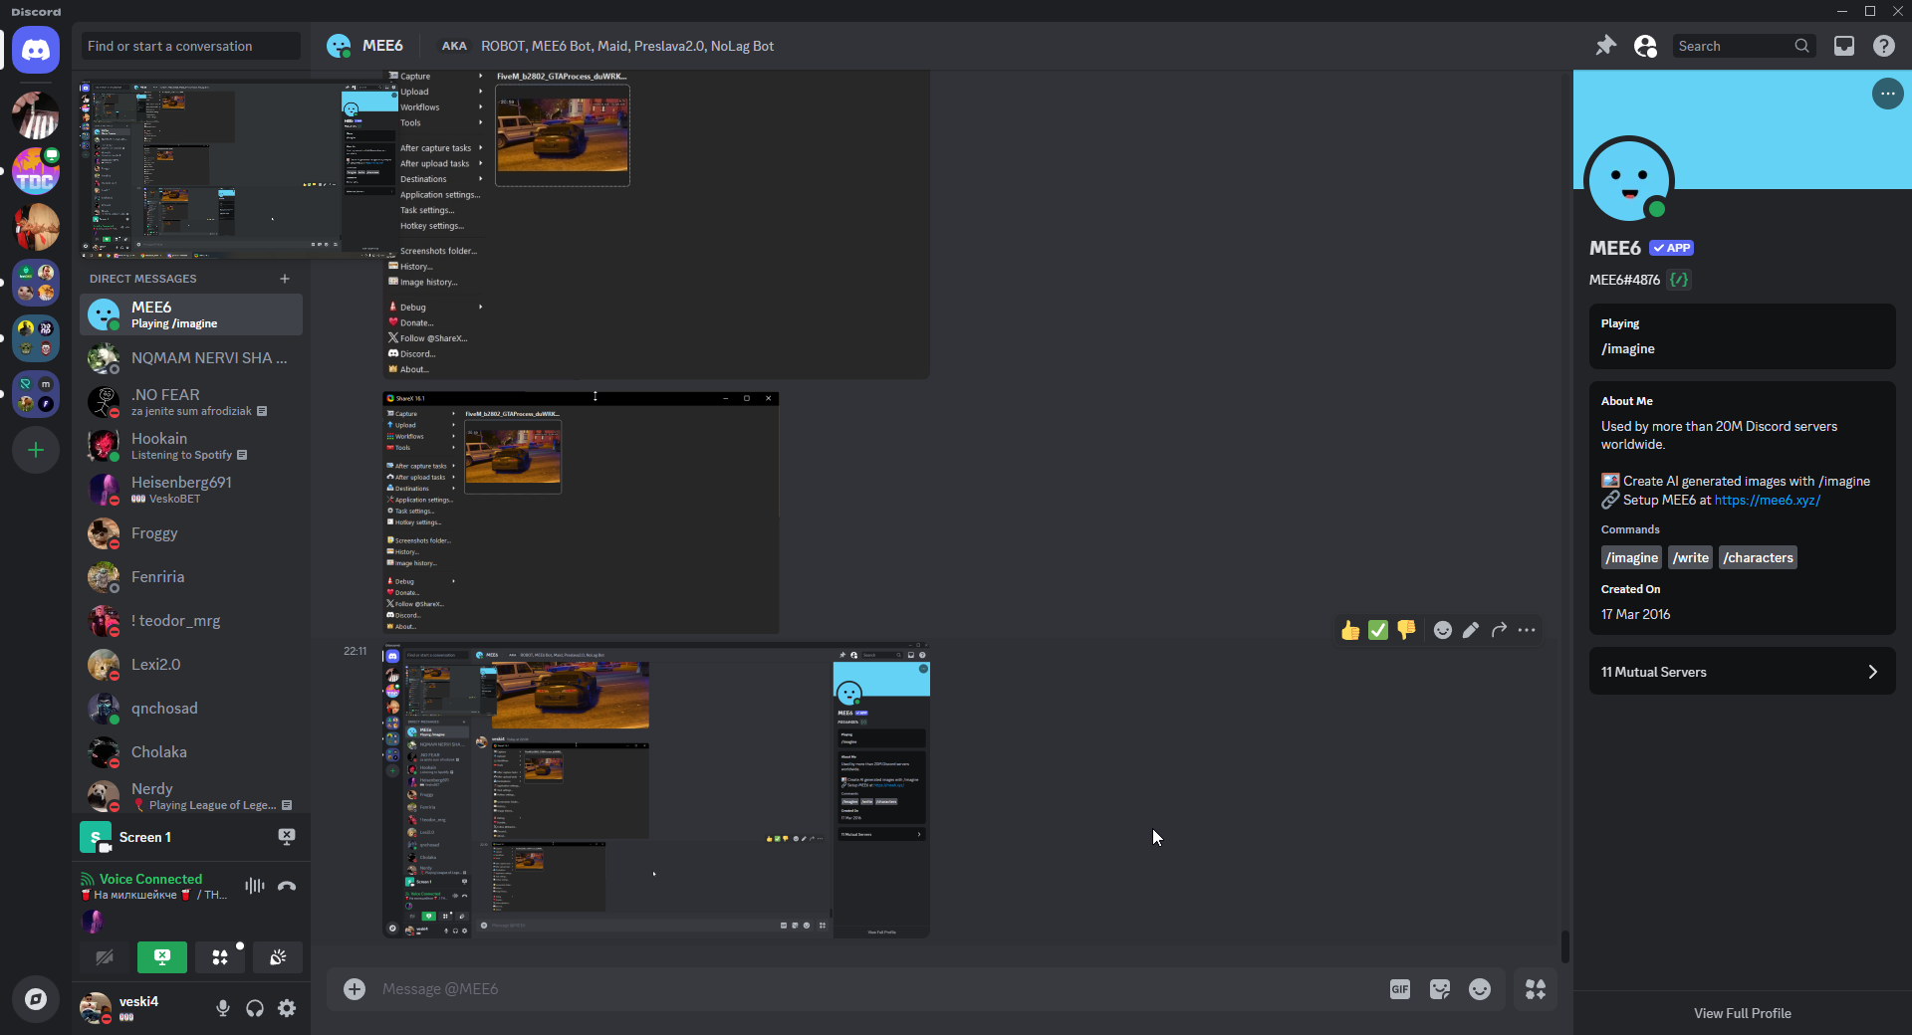Open the Soundboard

tap(278, 957)
